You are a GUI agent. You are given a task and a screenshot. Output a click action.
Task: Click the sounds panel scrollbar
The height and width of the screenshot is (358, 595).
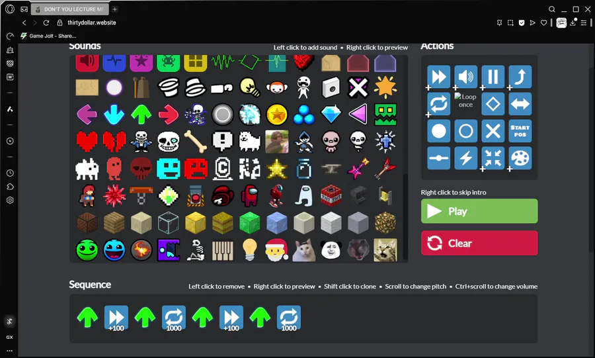coord(405,216)
